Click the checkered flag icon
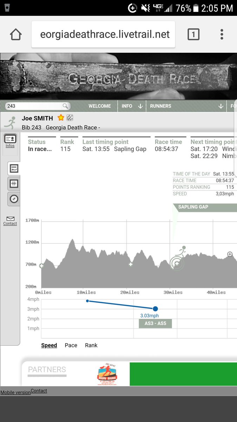The height and width of the screenshot is (422, 237). click(70, 118)
